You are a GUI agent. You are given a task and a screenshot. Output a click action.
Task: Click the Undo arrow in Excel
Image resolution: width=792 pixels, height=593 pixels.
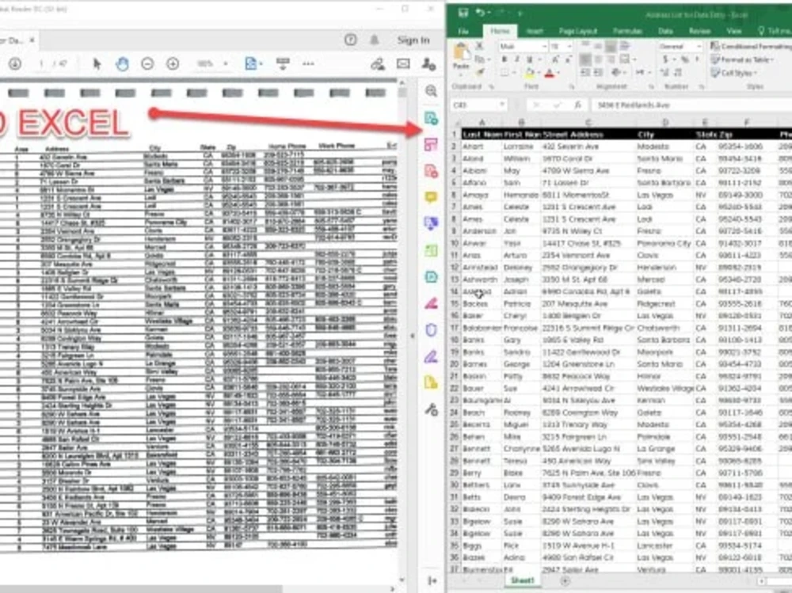481,13
